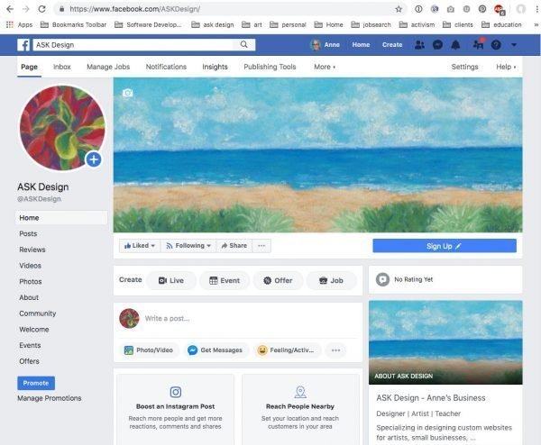Image resolution: width=541 pixels, height=445 pixels.
Task: Reload the page in browser
Action: tap(41, 9)
